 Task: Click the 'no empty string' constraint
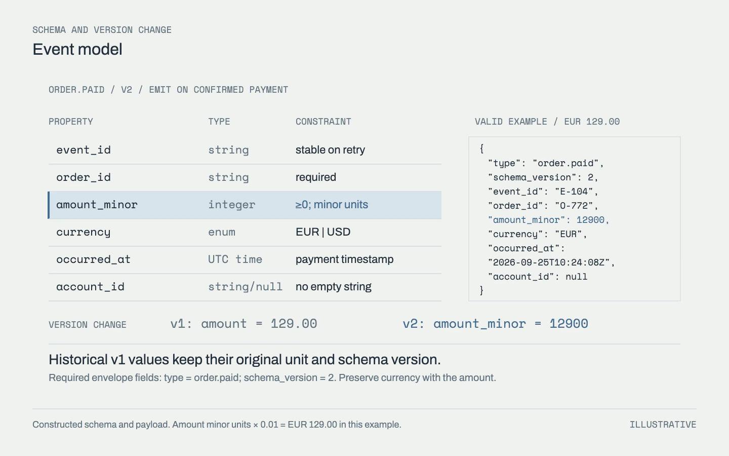[333, 287]
